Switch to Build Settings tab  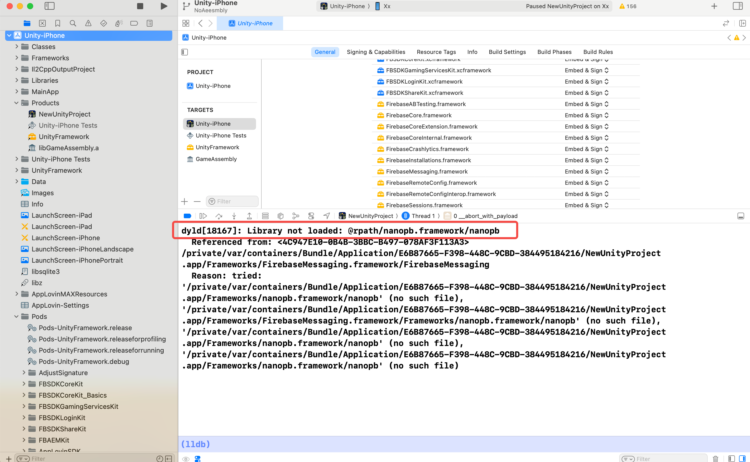pos(507,52)
